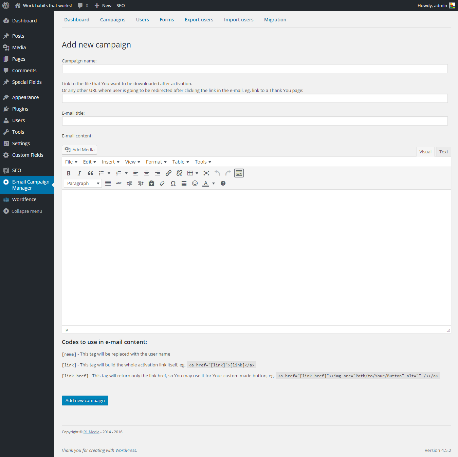Screen dimensions: 458x457
Task: Create a numbered list
Action: (x=118, y=173)
